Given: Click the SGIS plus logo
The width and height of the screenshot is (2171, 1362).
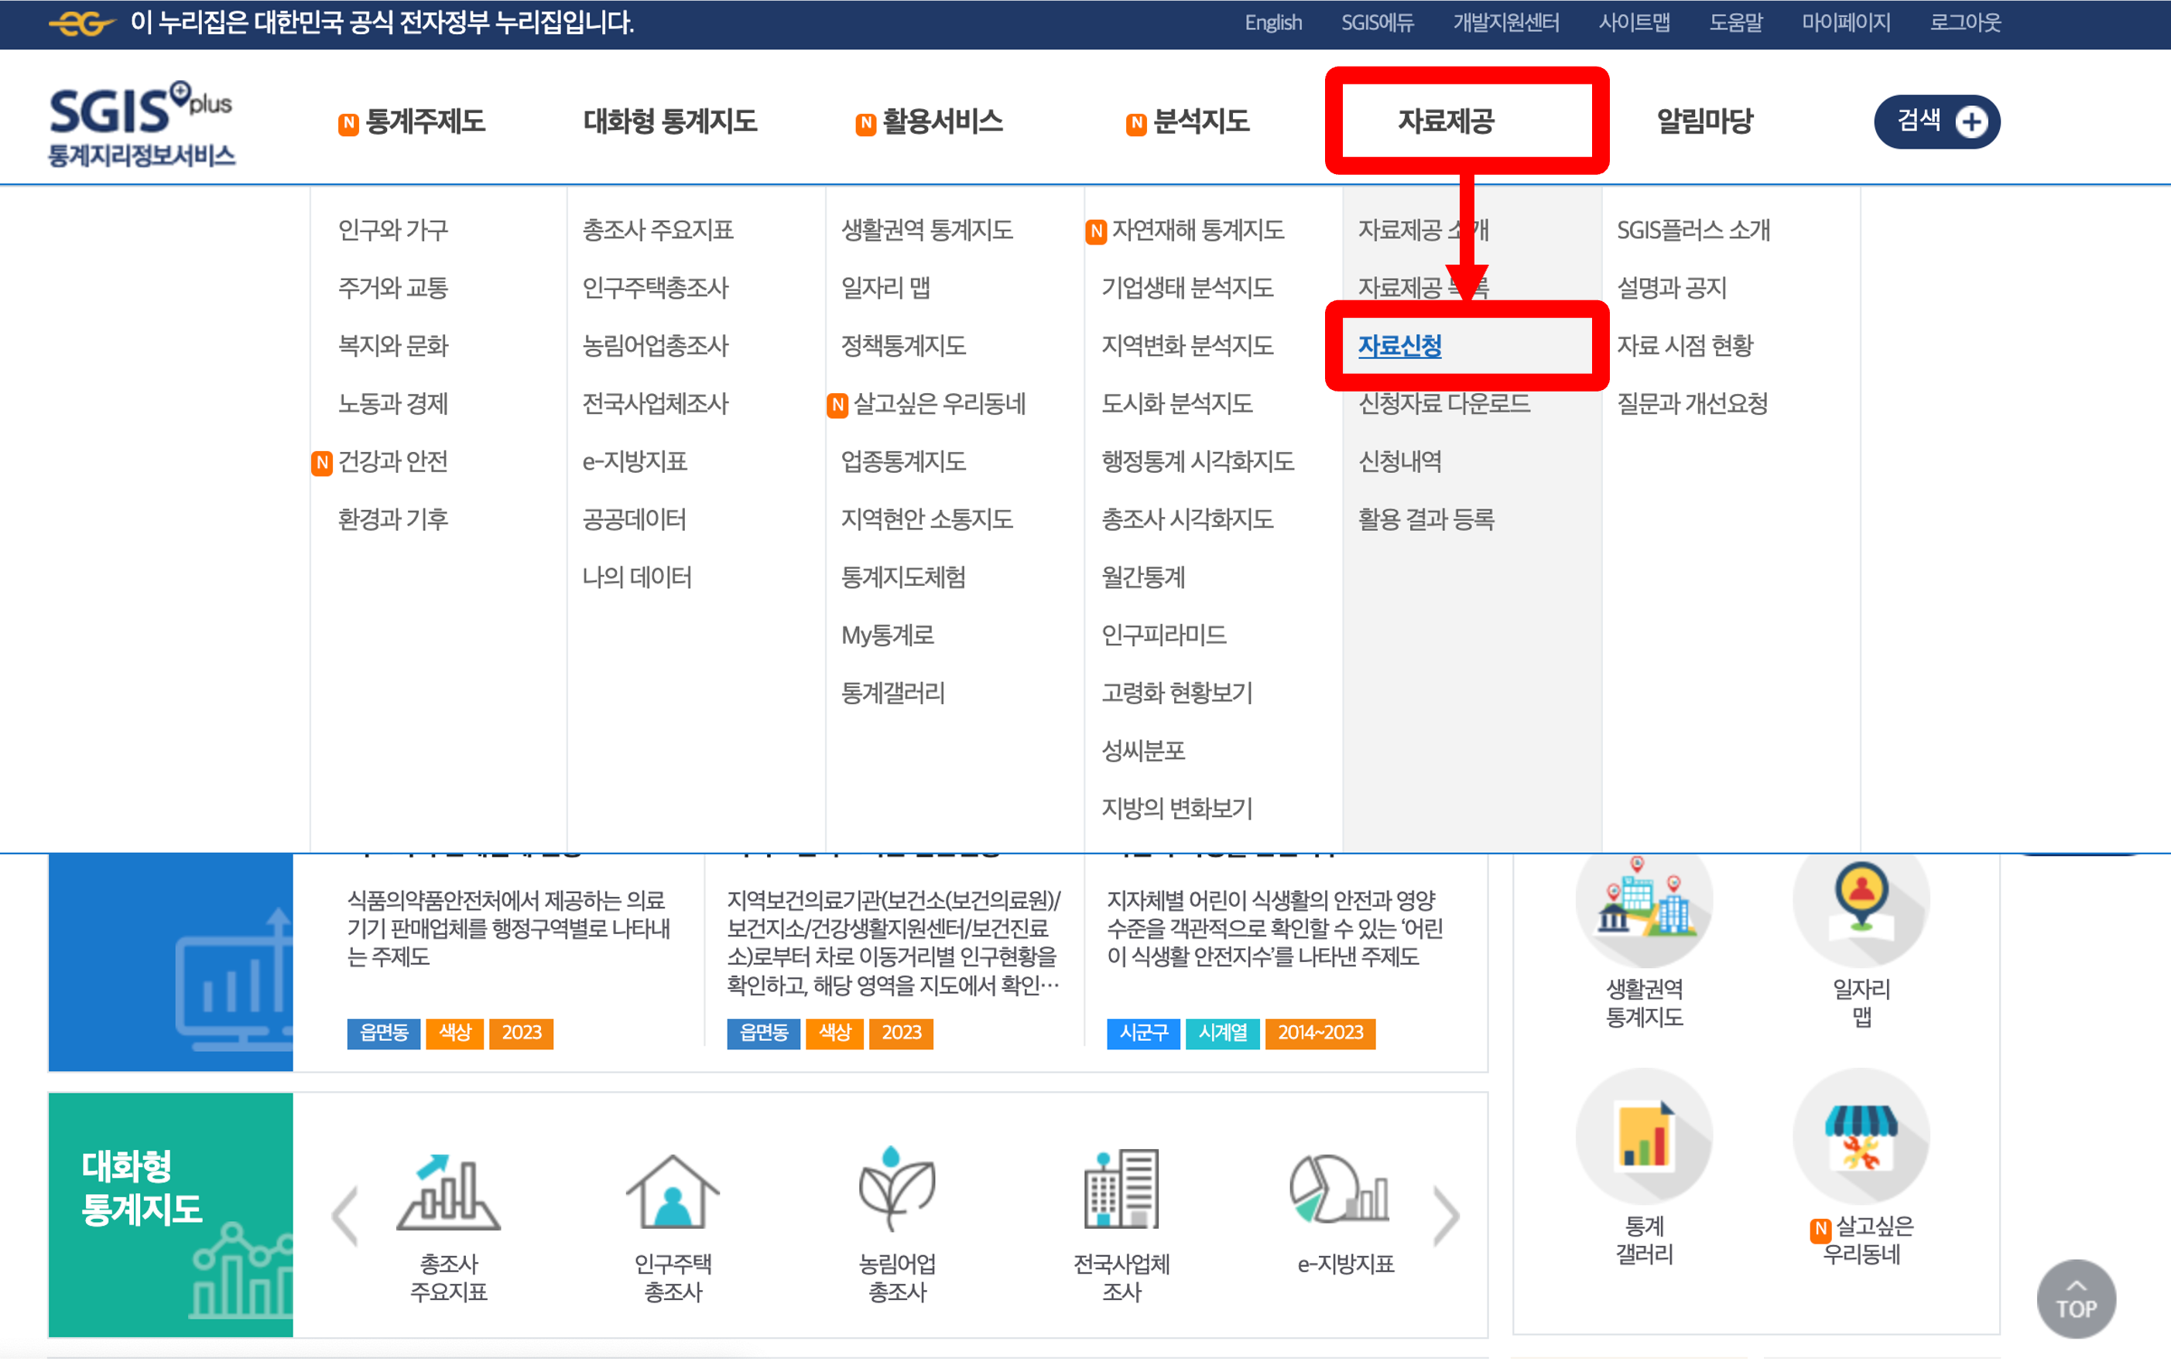Looking at the screenshot, I should pos(142,123).
